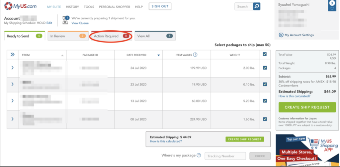Click the WEIGHT column header

[x=235, y=55]
